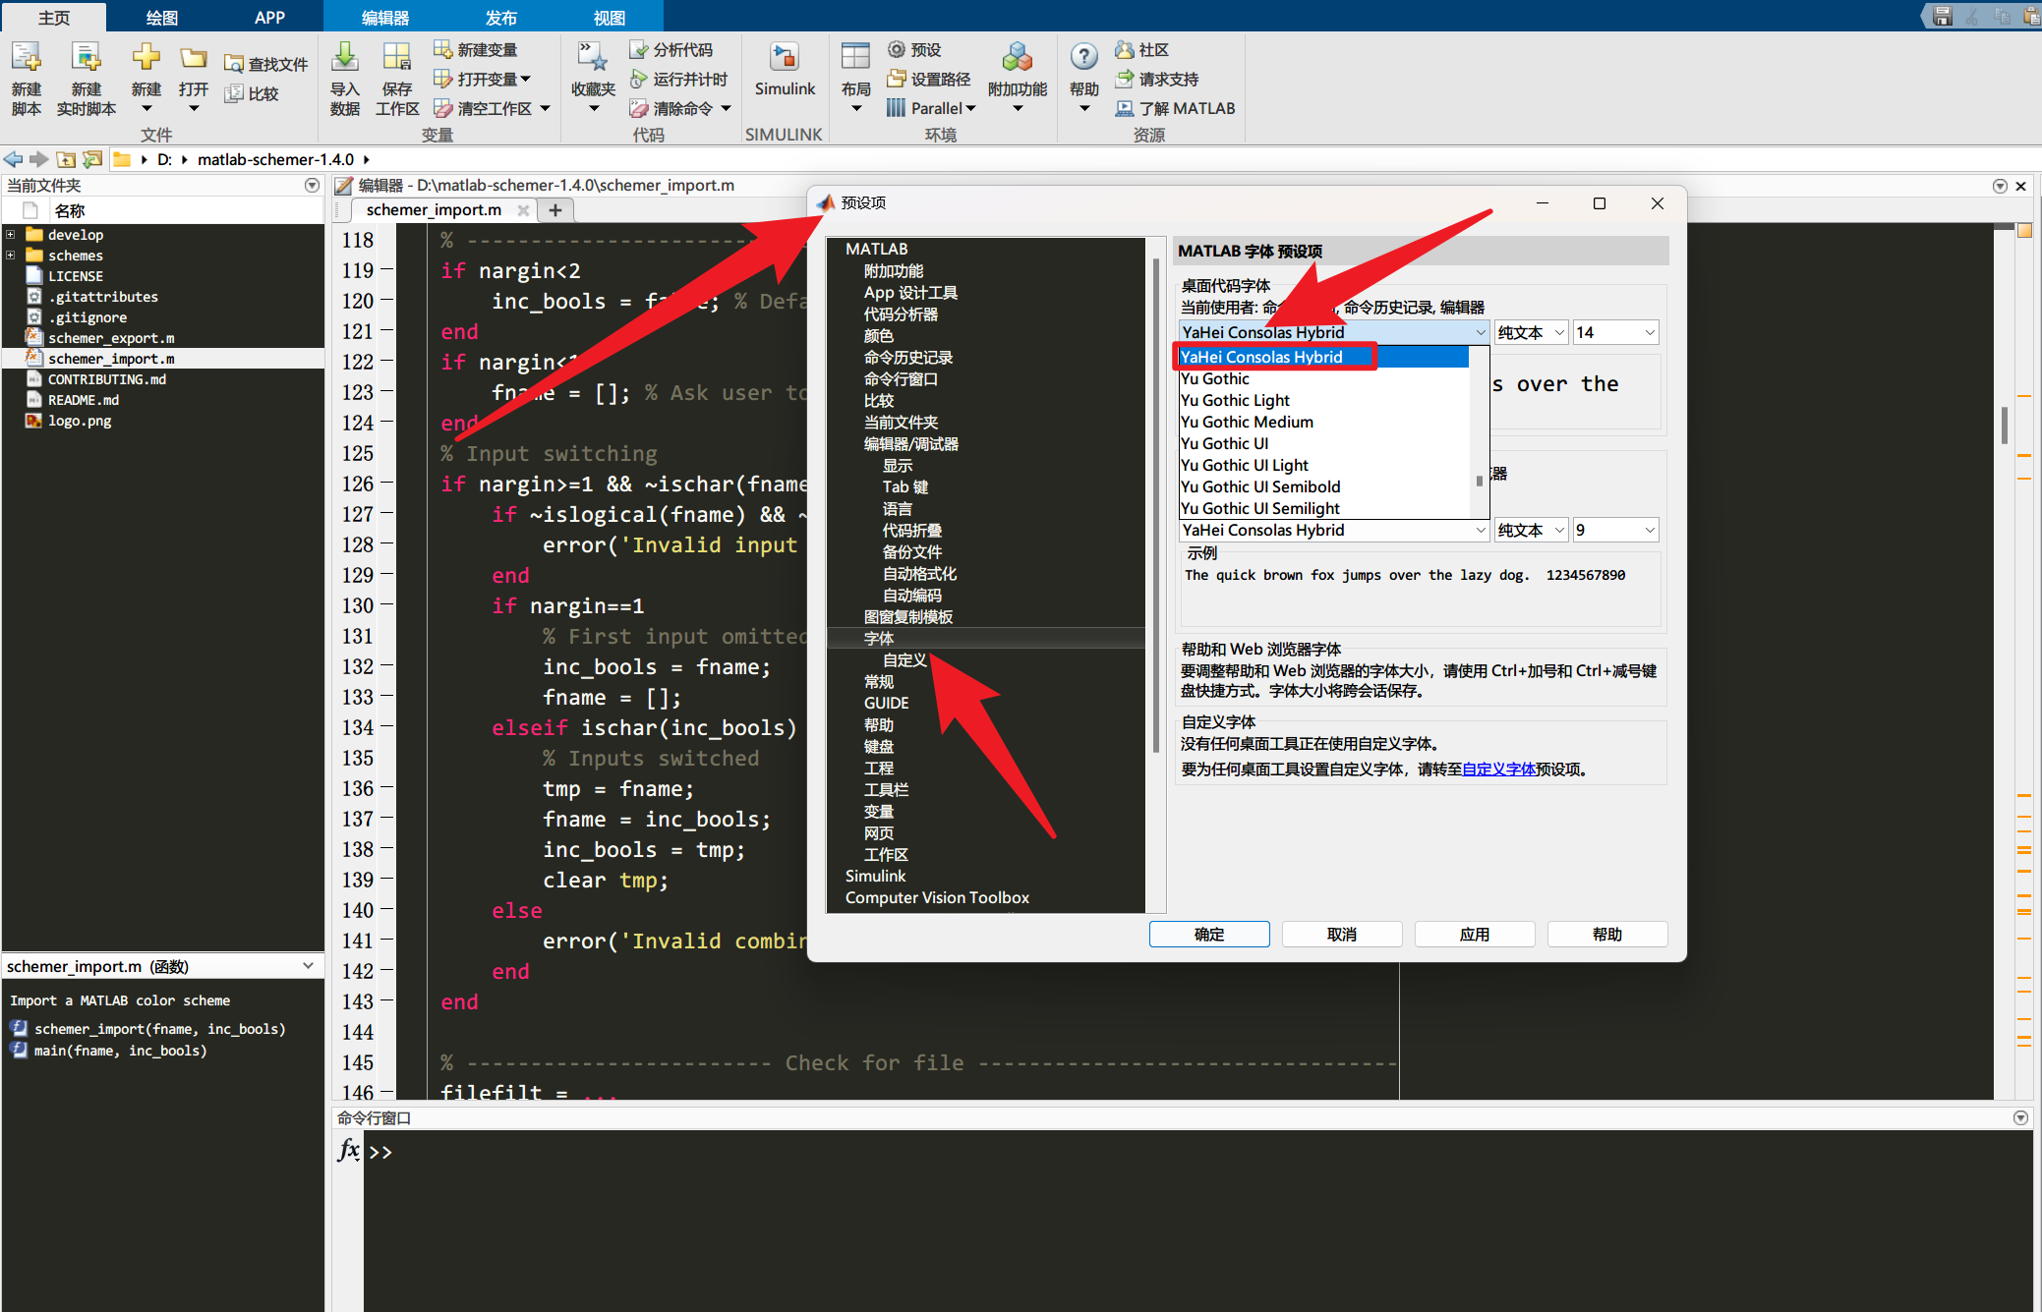
Task: Select Yu Gothic in the font list
Action: coord(1323,378)
